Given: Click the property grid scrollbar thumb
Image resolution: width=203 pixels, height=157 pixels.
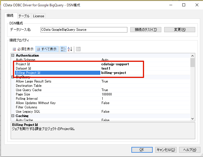Looking at the screenshot, I should click(193, 62).
